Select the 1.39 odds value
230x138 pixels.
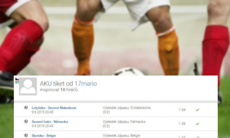(x=182, y=124)
